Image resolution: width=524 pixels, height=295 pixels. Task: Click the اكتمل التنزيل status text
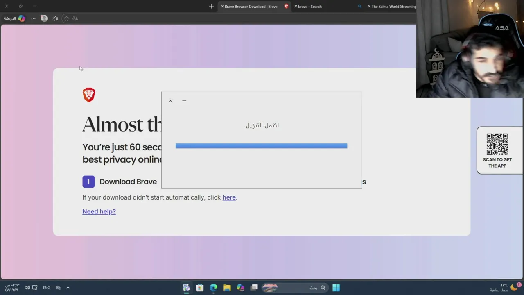tap(262, 125)
